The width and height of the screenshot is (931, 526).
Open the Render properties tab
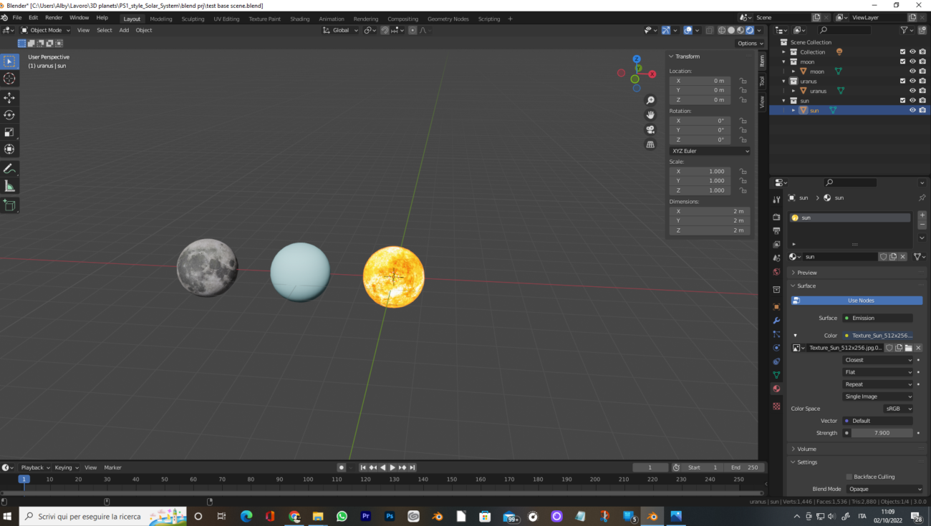pos(776,216)
